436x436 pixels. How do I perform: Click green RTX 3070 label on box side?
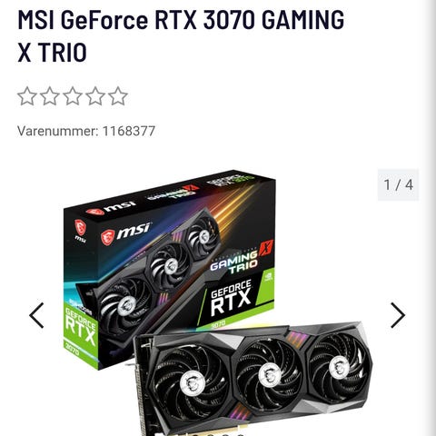[80, 332]
